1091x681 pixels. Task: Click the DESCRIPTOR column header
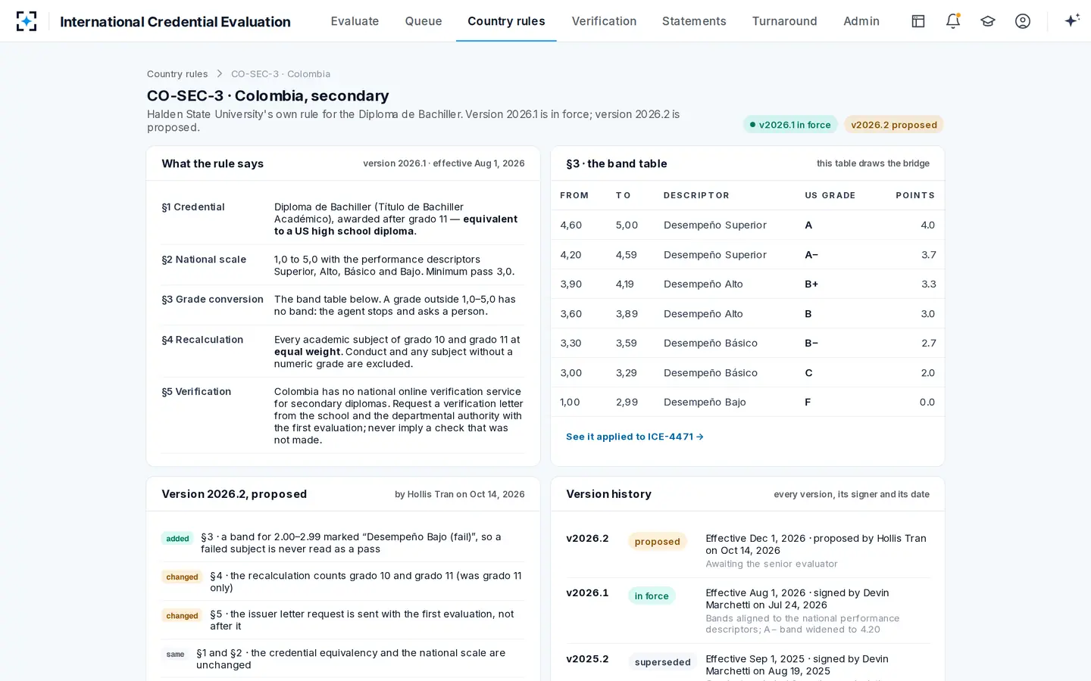tap(696, 195)
